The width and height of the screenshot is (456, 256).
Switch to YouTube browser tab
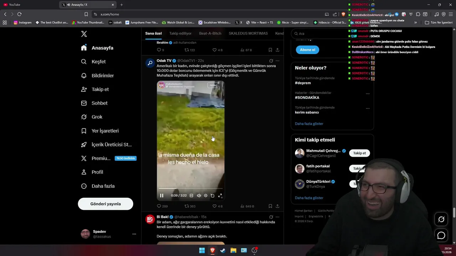[29, 5]
